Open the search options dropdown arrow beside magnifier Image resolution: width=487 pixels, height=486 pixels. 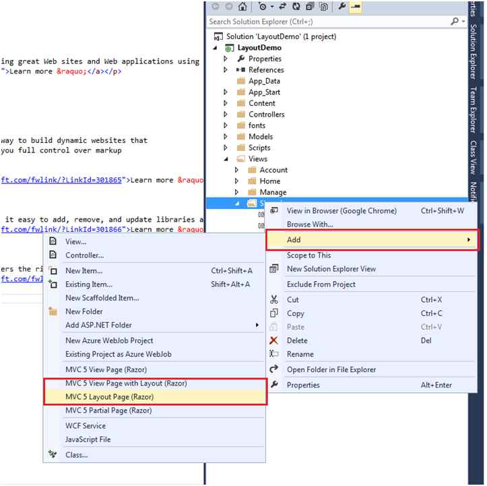pos(463,22)
